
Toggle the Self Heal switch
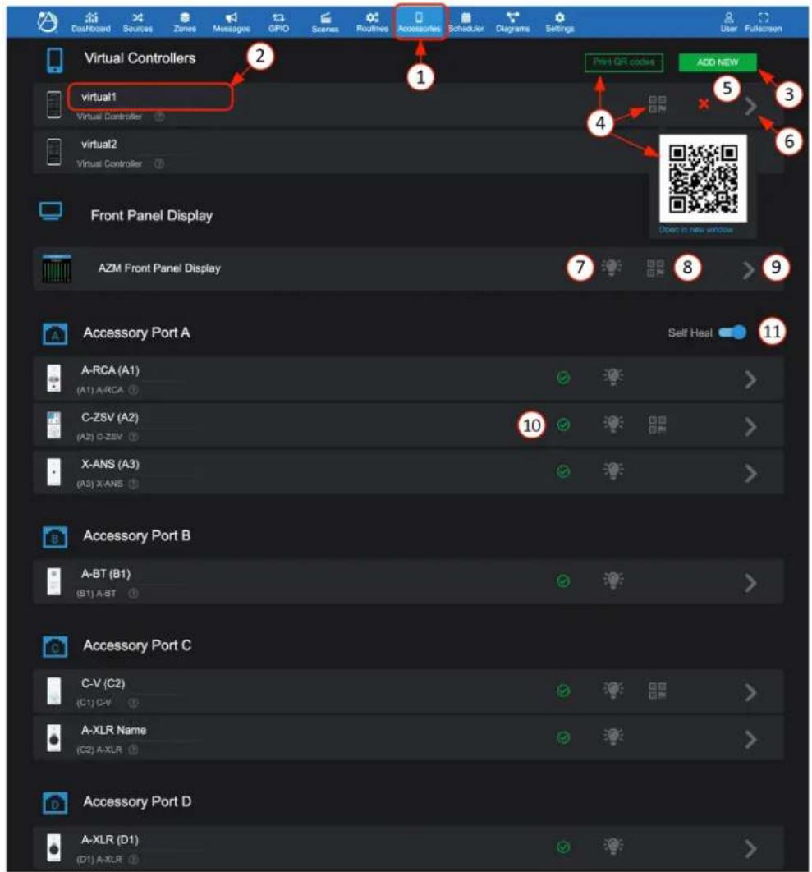732,333
